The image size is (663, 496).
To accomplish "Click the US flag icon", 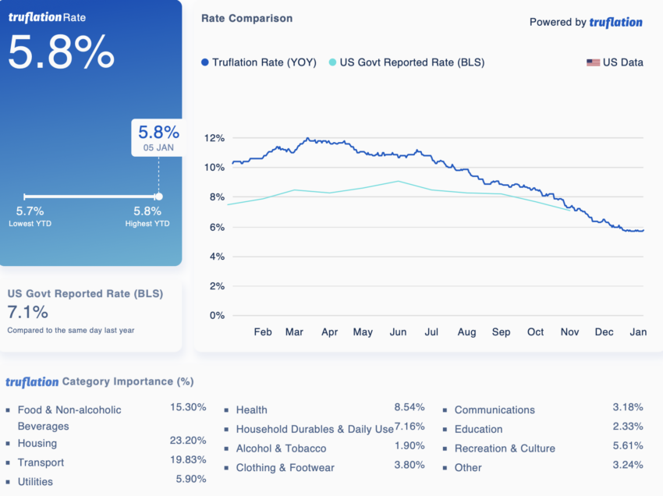I will click(x=593, y=62).
